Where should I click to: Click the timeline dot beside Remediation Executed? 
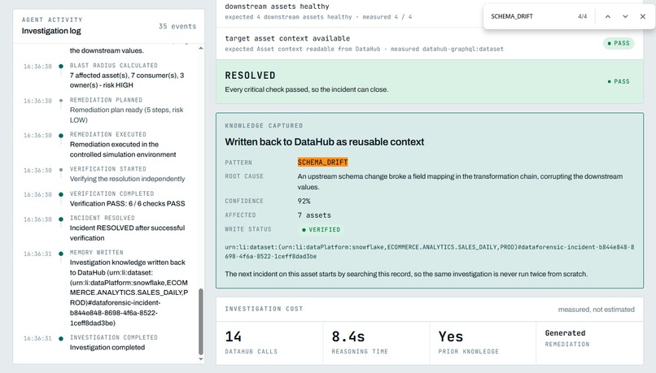click(x=61, y=136)
